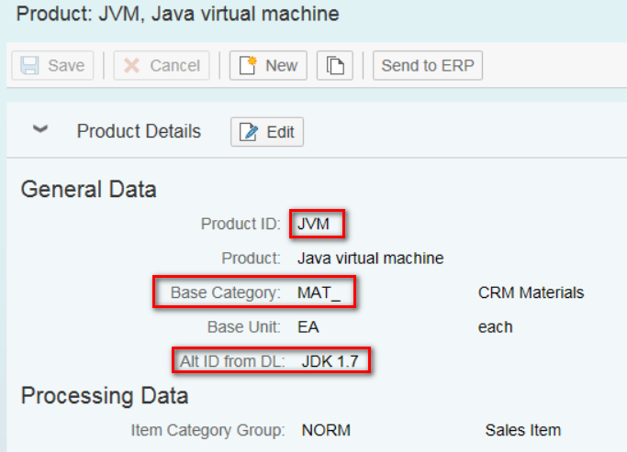Click the Product Details section title
The height and width of the screenshot is (452, 627).
[139, 131]
